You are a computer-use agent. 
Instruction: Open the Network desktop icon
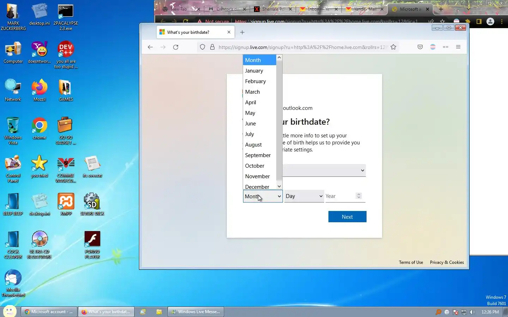tap(13, 91)
